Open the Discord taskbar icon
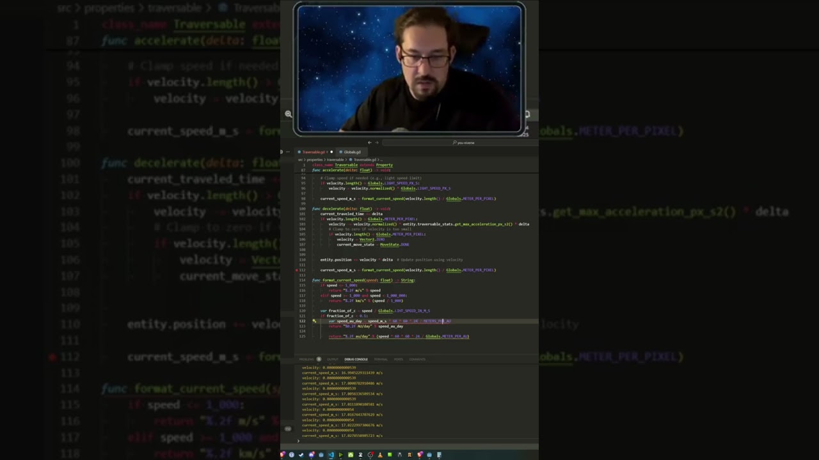819x460 pixels. click(312, 455)
